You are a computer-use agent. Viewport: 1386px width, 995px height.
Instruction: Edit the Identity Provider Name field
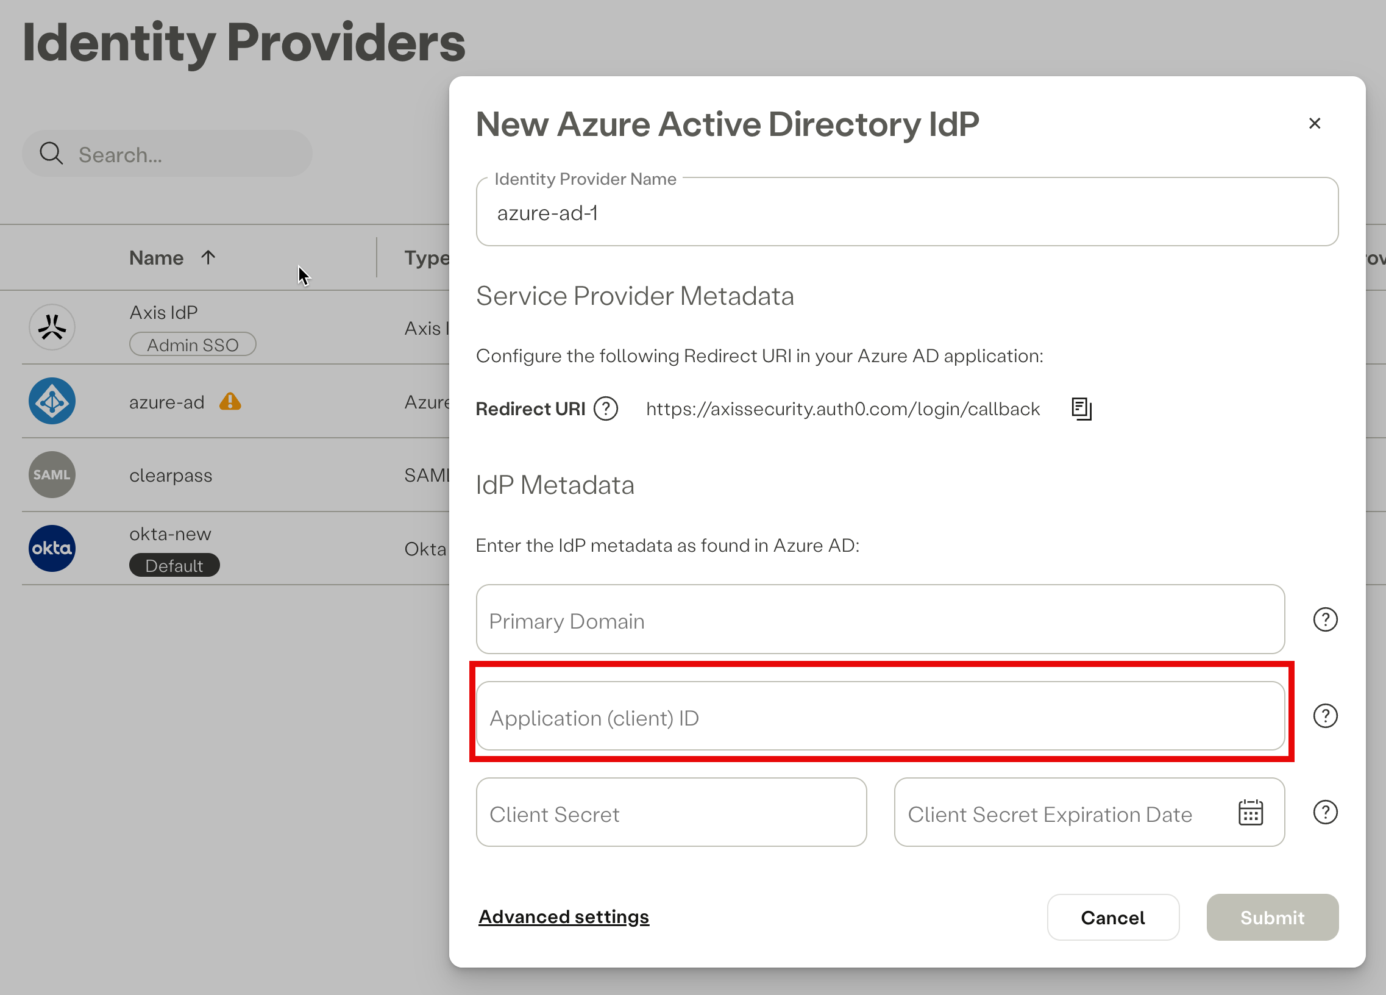point(907,212)
